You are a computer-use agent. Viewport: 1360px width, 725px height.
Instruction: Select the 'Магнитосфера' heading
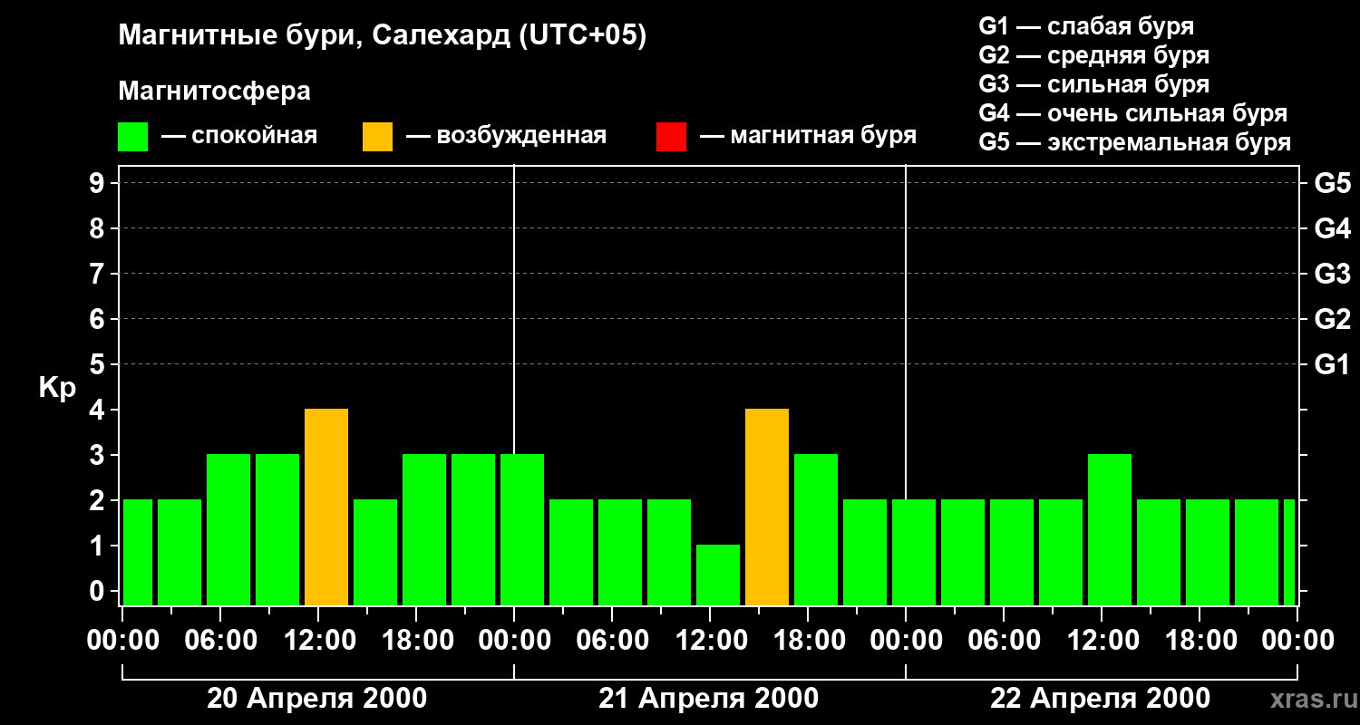215,92
